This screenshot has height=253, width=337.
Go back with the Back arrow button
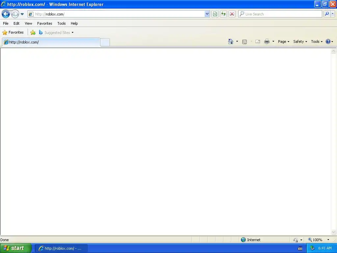(6, 14)
